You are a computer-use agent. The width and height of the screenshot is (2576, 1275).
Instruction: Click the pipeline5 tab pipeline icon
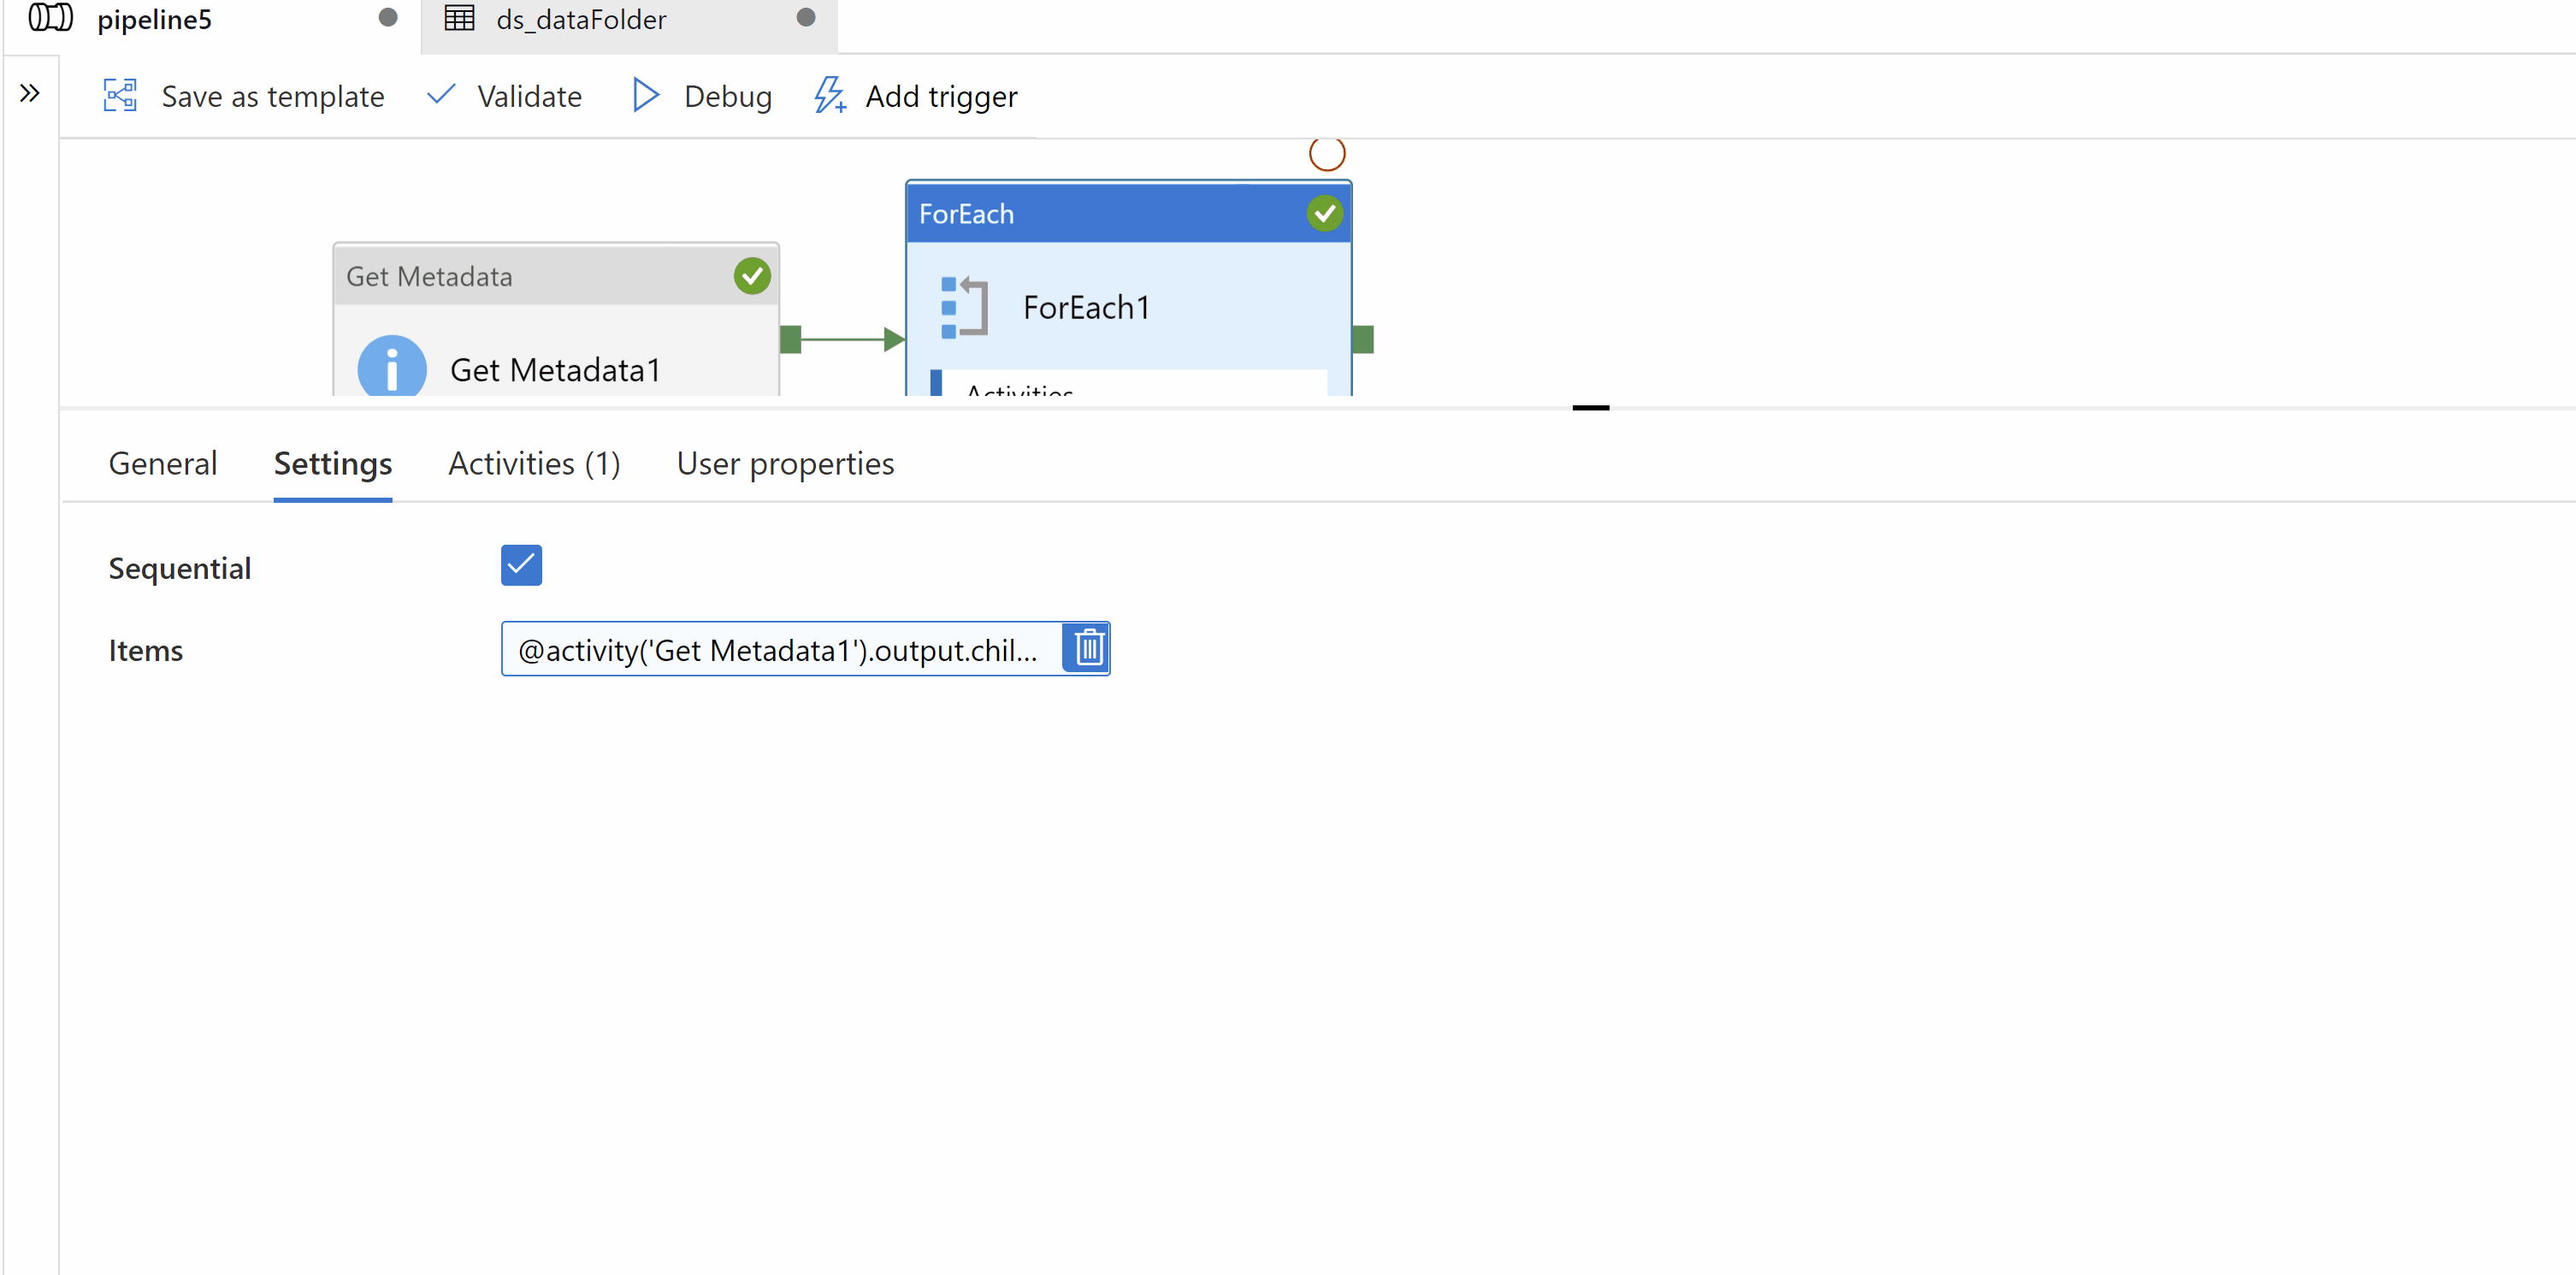50,19
